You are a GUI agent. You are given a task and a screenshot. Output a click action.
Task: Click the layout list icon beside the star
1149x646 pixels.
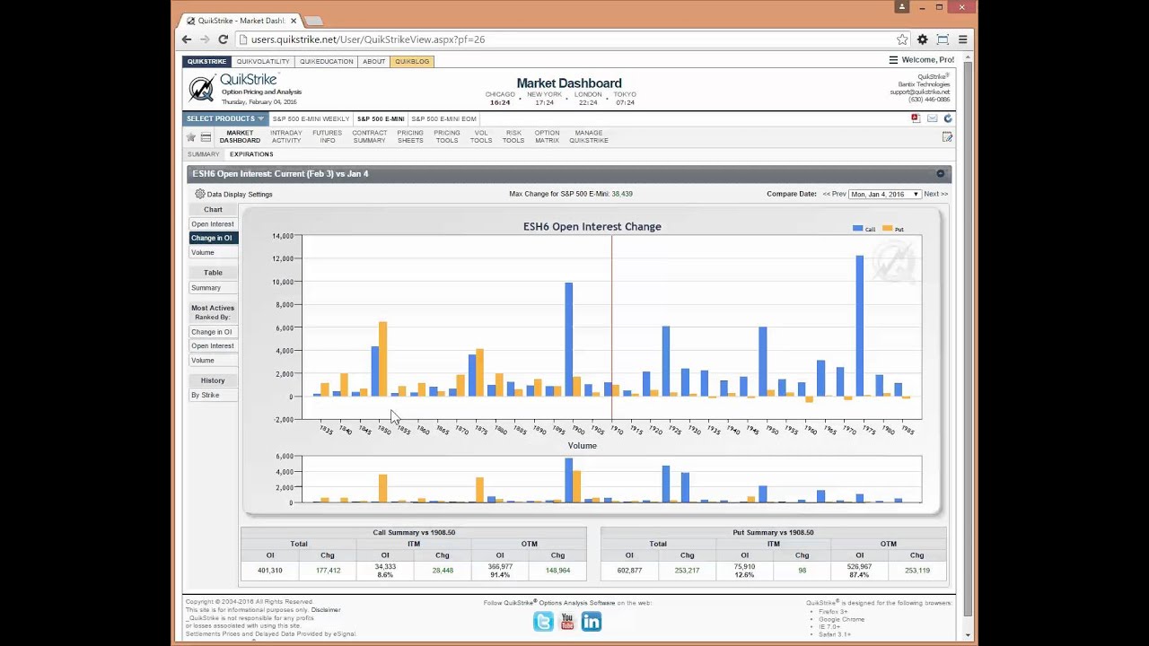coord(206,137)
